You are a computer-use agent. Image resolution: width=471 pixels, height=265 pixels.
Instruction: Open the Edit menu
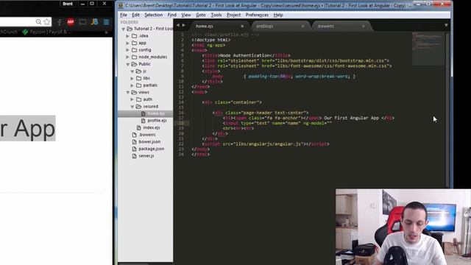point(135,15)
